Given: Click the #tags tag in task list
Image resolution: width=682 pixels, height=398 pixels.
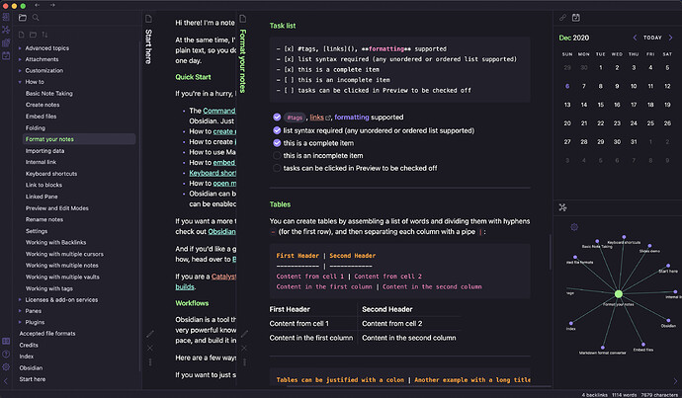Looking at the screenshot, I should pyautogui.click(x=295, y=118).
